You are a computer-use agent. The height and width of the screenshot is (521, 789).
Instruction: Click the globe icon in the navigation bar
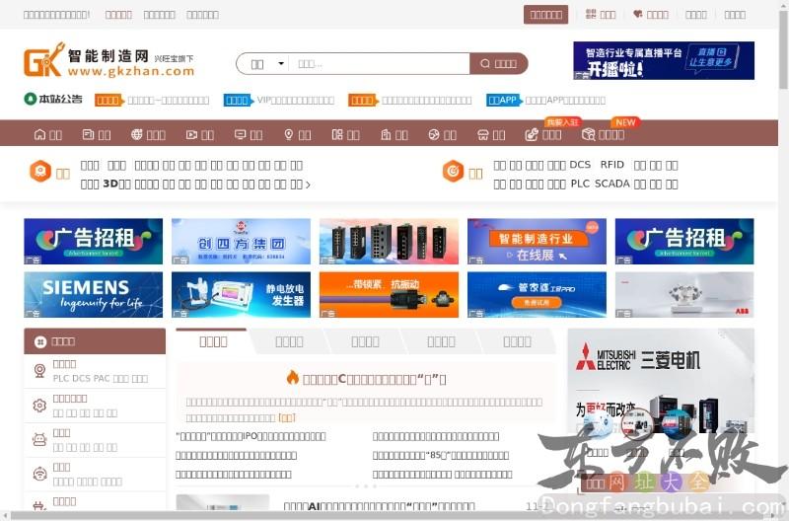click(x=136, y=134)
